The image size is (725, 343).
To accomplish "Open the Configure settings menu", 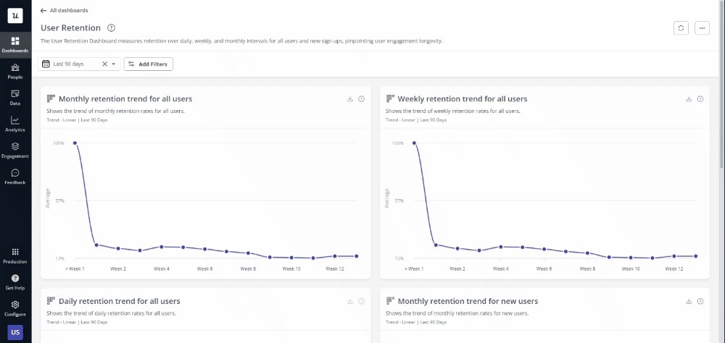I will [15, 308].
